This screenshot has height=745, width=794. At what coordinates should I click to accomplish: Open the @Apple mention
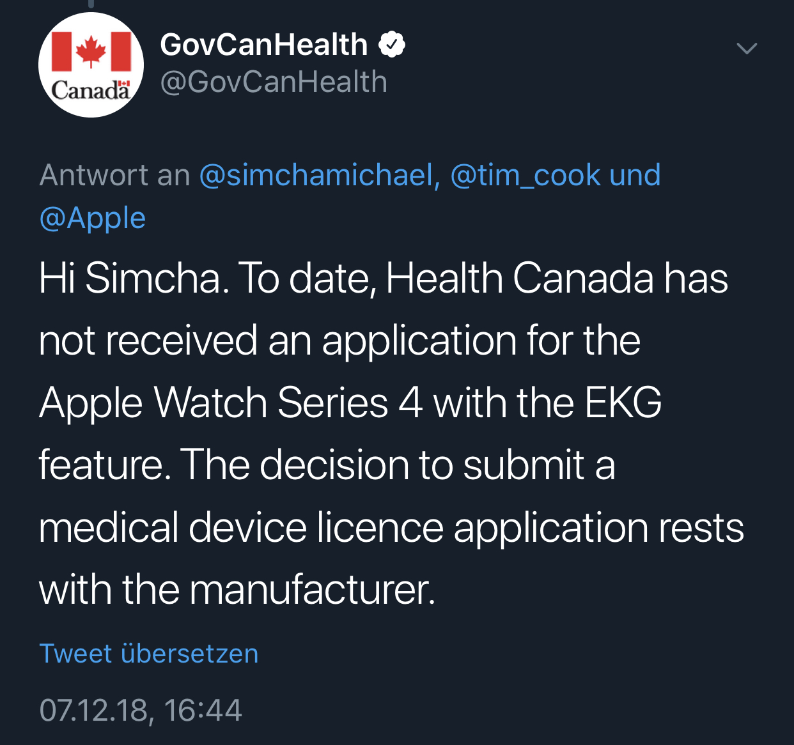pos(93,219)
